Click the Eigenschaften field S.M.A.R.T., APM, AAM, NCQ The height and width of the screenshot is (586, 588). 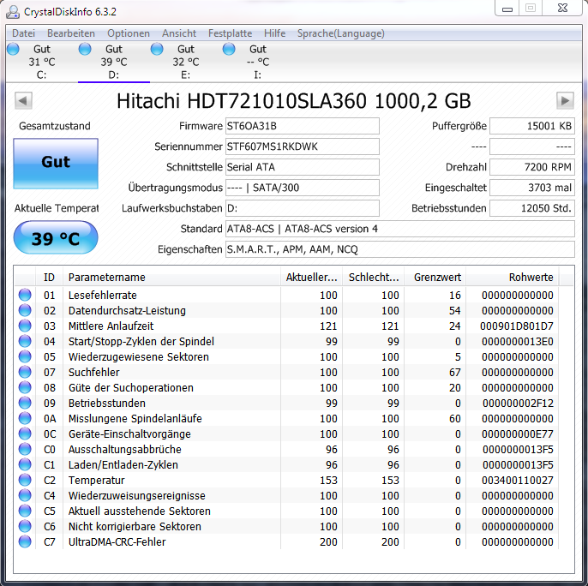[399, 249]
